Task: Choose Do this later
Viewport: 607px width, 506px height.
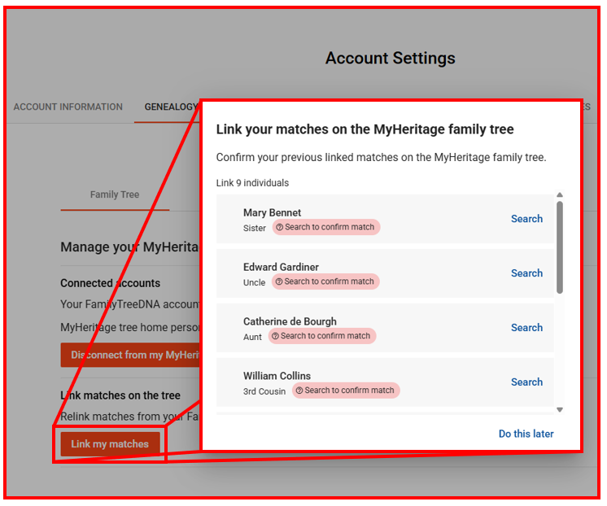Action: [526, 434]
